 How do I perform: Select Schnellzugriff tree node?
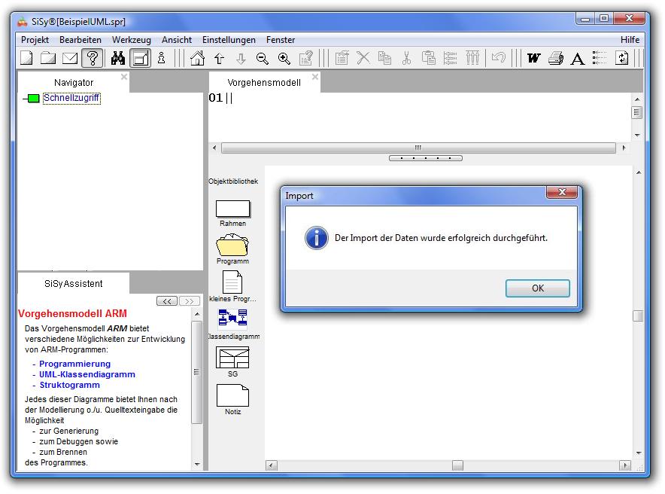pos(71,98)
